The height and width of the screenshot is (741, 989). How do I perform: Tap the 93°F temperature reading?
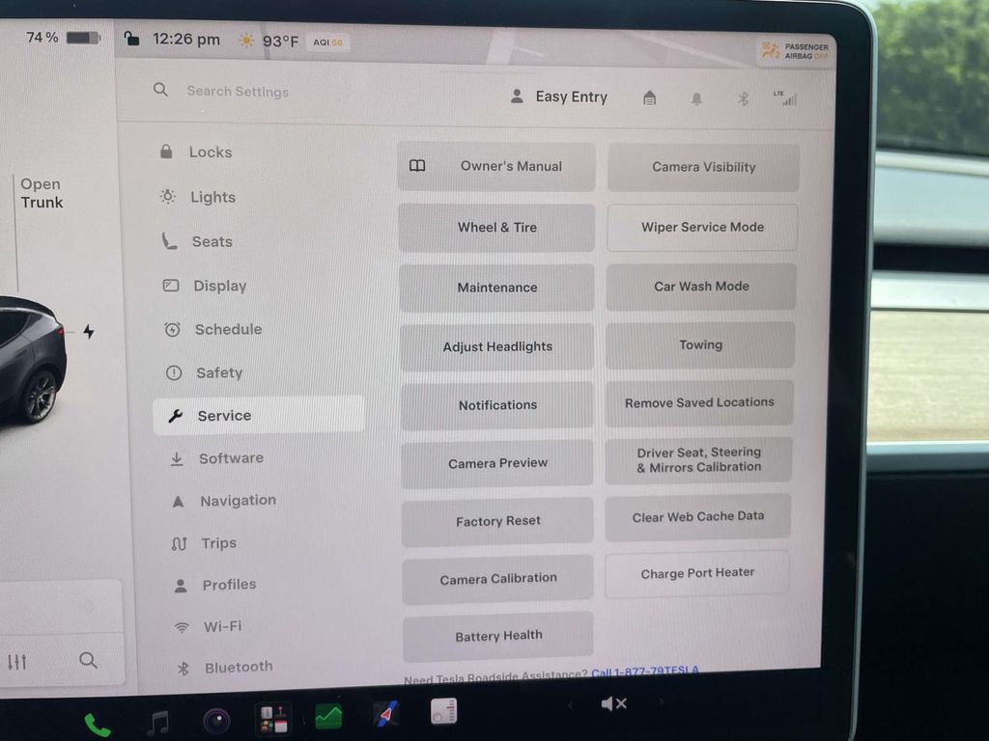coord(280,41)
